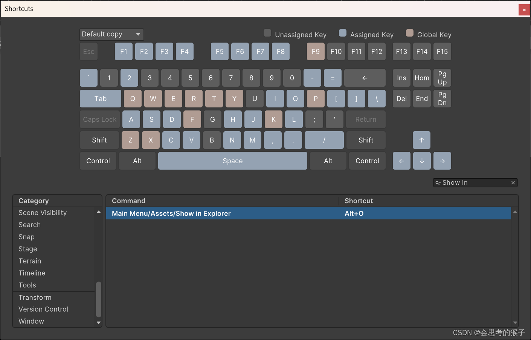Toggle the Unassigned Key filter

267,33
